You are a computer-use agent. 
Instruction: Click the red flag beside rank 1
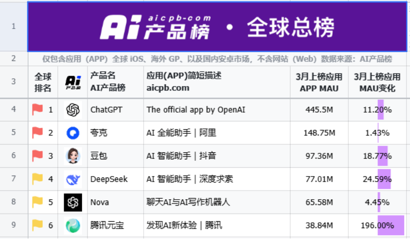tap(37, 109)
